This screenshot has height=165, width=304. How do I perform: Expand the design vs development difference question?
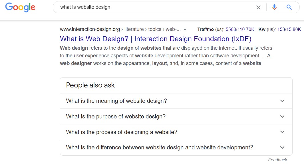(x=176, y=148)
